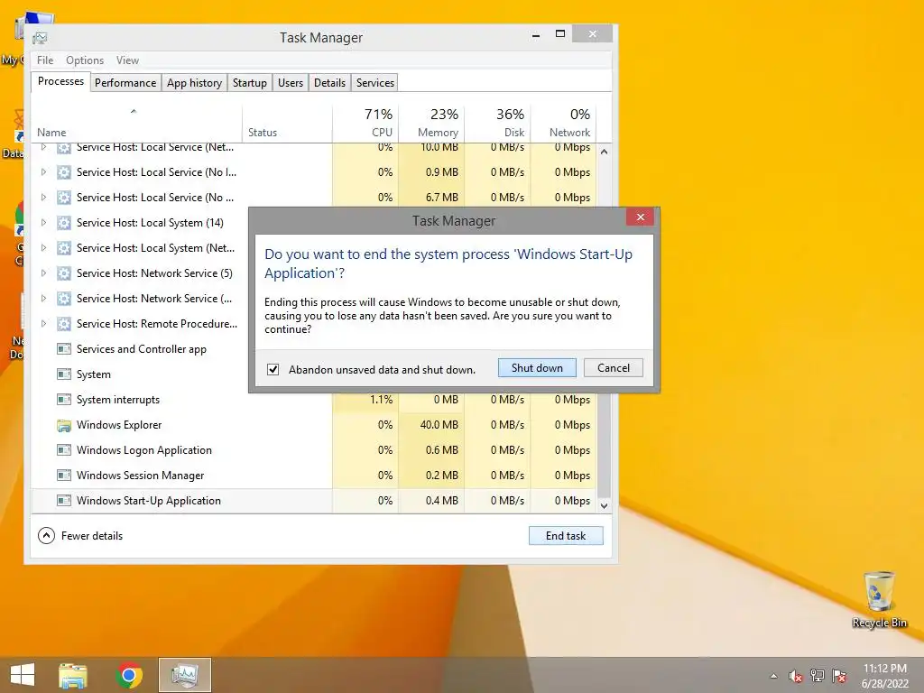Image resolution: width=924 pixels, height=693 pixels.
Task: Expand Service Host: Network Service (5)
Action: tap(43, 273)
